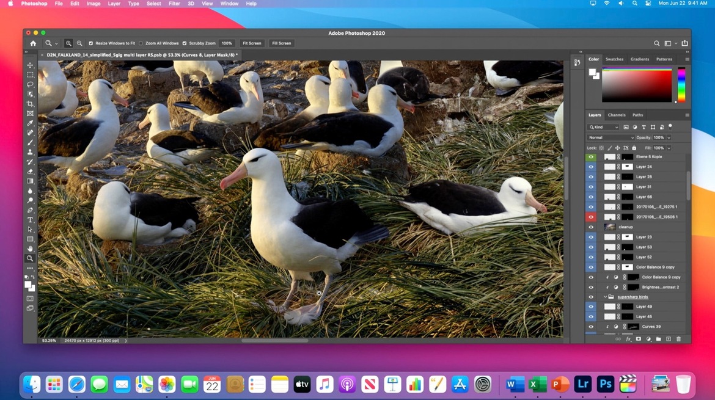Enable the Scrubby Zoom checkbox
This screenshot has height=400, width=715.
[185, 43]
